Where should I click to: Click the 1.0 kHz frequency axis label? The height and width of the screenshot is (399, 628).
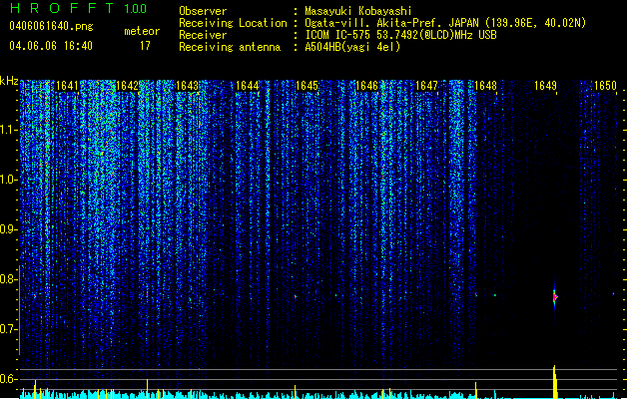8,180
